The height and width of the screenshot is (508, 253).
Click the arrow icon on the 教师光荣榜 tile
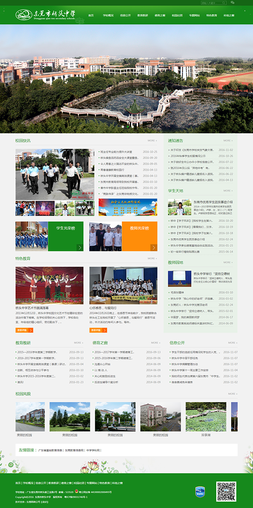pos(153,248)
